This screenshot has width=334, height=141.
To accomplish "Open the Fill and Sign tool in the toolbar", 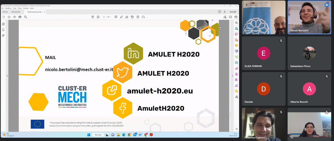I will [127, 17].
